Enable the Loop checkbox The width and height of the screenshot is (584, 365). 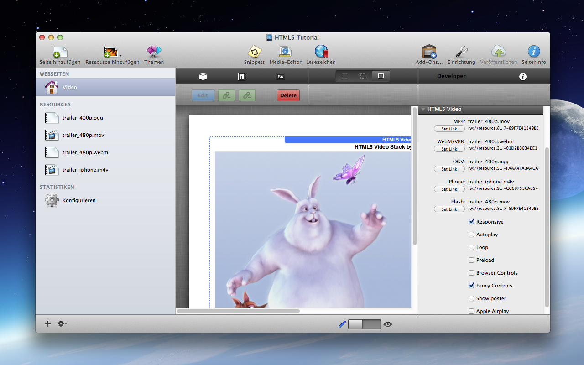coord(471,247)
